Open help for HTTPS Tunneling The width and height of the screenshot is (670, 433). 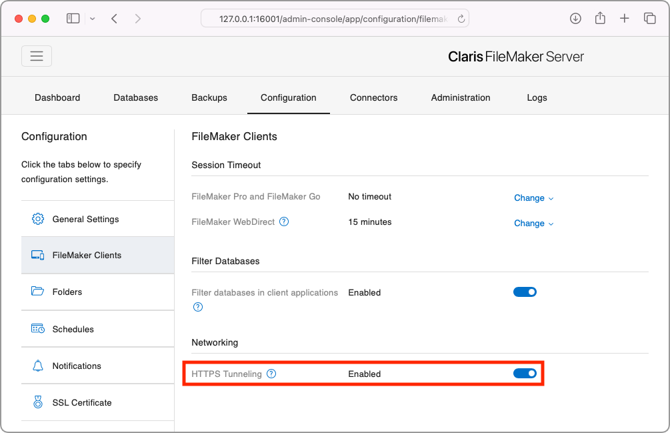click(x=271, y=374)
